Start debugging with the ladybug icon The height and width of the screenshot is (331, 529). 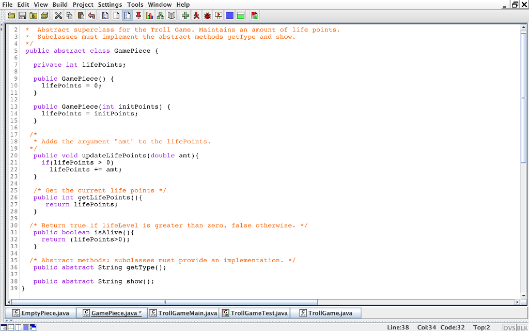[x=207, y=15]
